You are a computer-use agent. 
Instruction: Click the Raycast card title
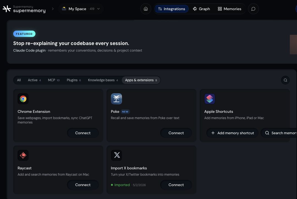(24, 168)
